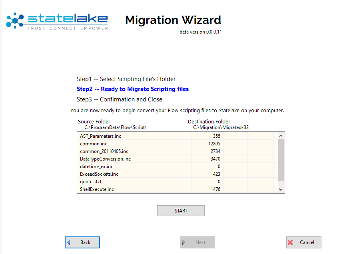Click the START button
Viewport: 363px width, 254px height.
(x=181, y=211)
